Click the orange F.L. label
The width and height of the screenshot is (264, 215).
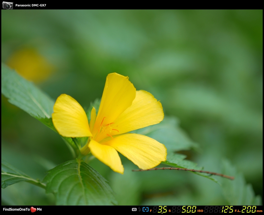pos(238,211)
